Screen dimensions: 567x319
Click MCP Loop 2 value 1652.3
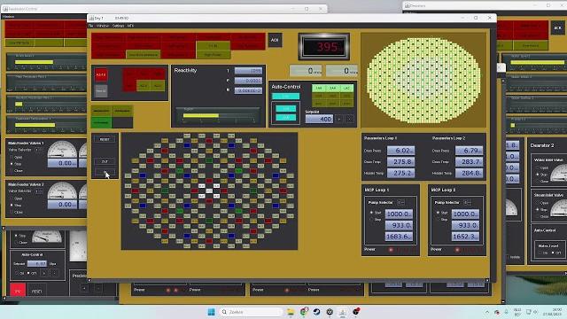tap(465, 237)
